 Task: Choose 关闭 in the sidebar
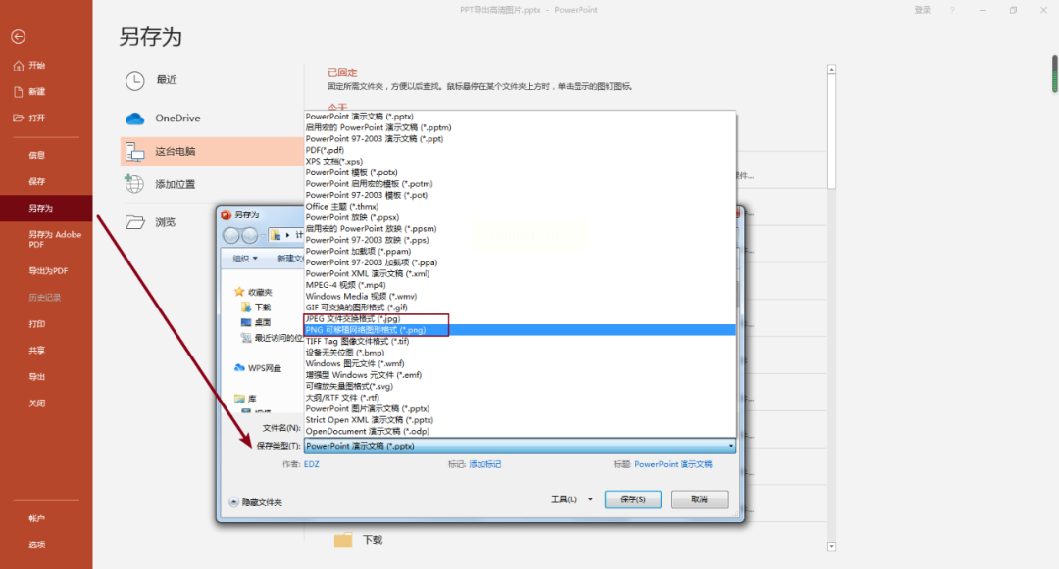pyautogui.click(x=37, y=403)
